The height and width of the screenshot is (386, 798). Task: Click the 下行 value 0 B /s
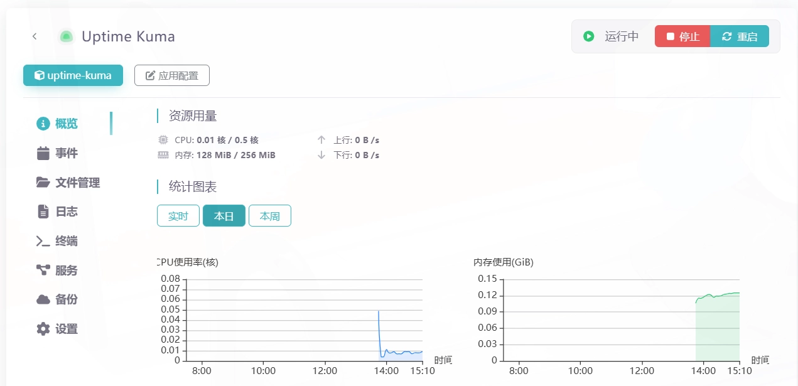367,155
